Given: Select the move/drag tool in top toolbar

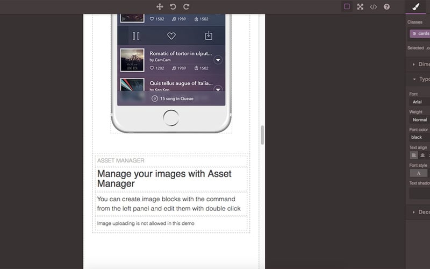Looking at the screenshot, I should coord(160,6).
